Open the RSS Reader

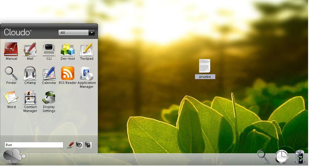click(x=68, y=74)
